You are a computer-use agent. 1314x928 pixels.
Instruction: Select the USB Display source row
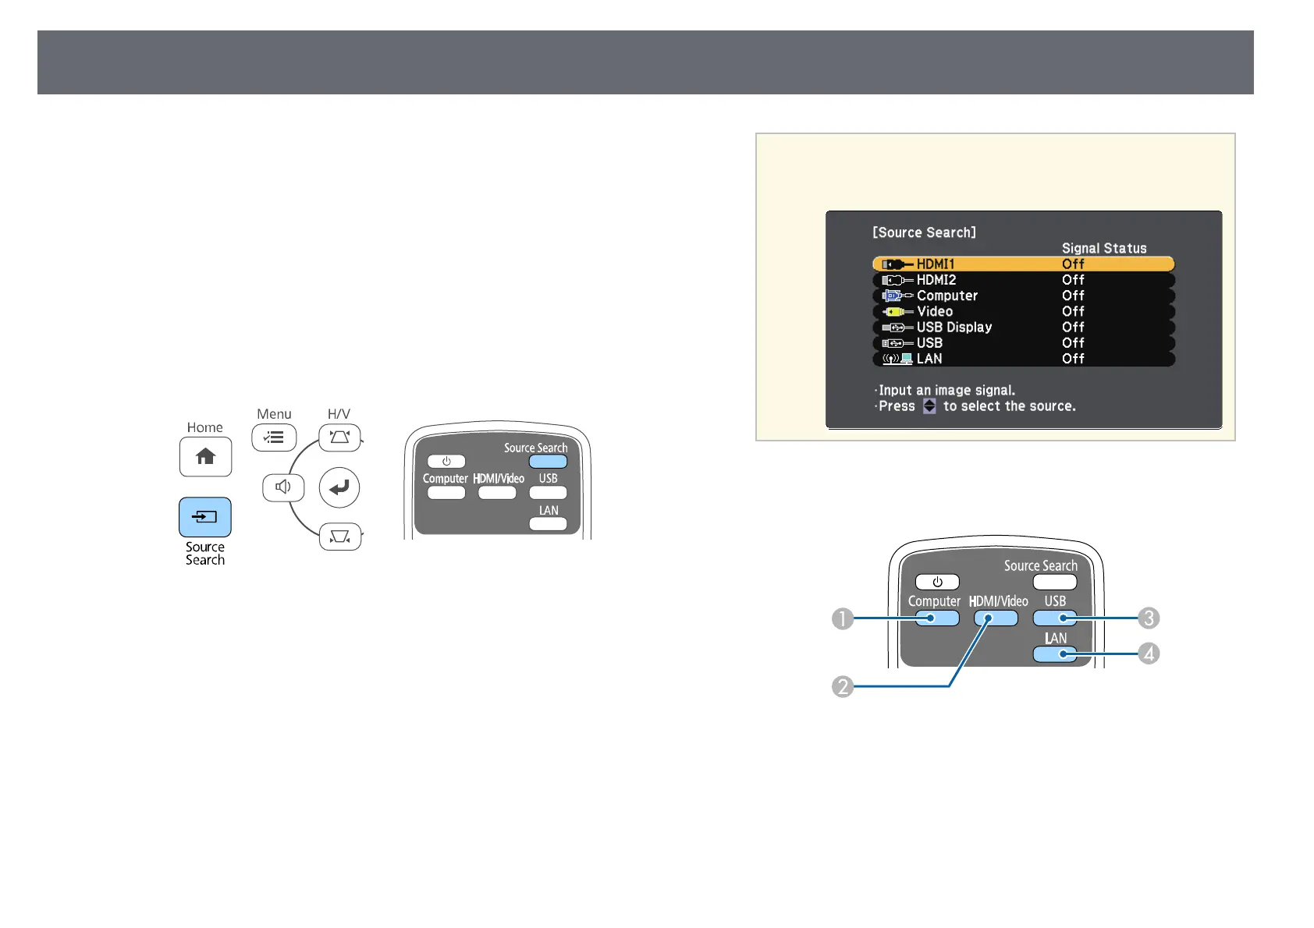click(1024, 328)
